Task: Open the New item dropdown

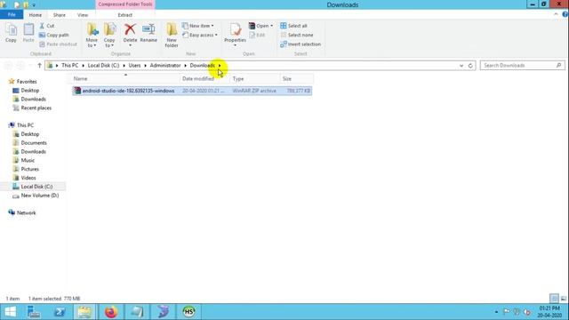Action: (198, 26)
